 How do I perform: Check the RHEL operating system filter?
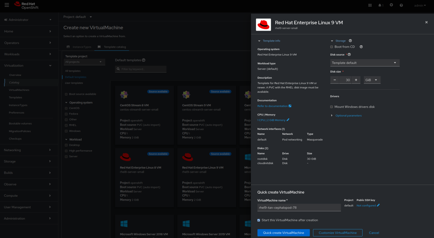66,125
